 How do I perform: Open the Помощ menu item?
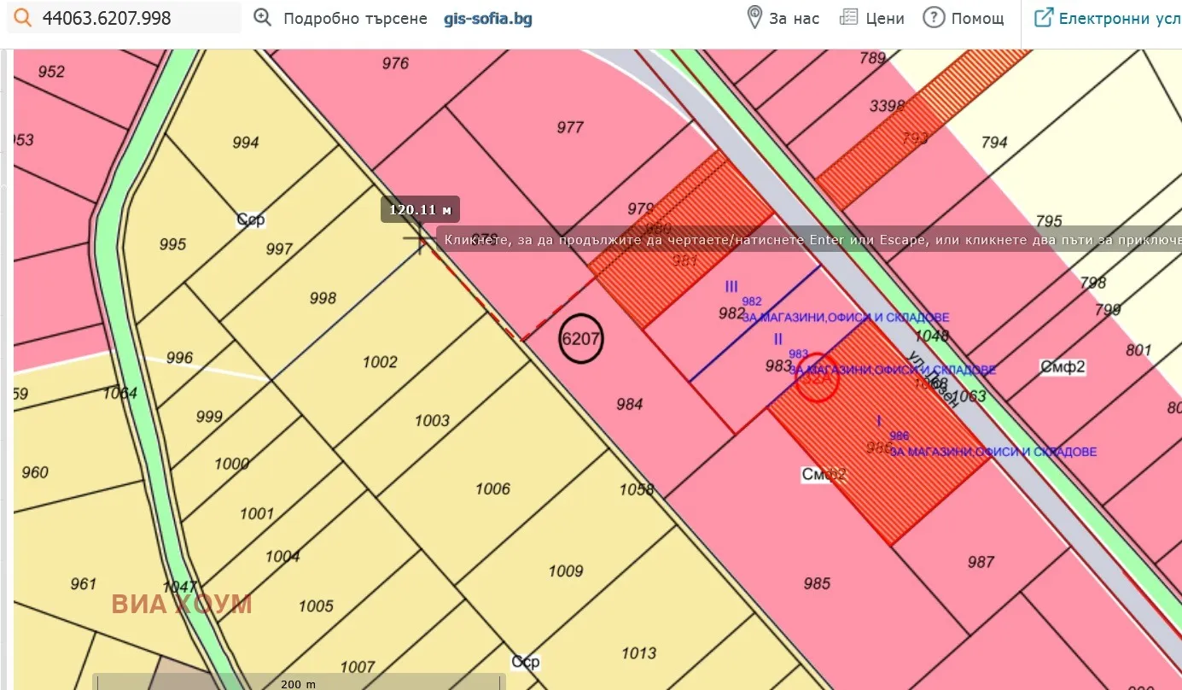point(977,19)
